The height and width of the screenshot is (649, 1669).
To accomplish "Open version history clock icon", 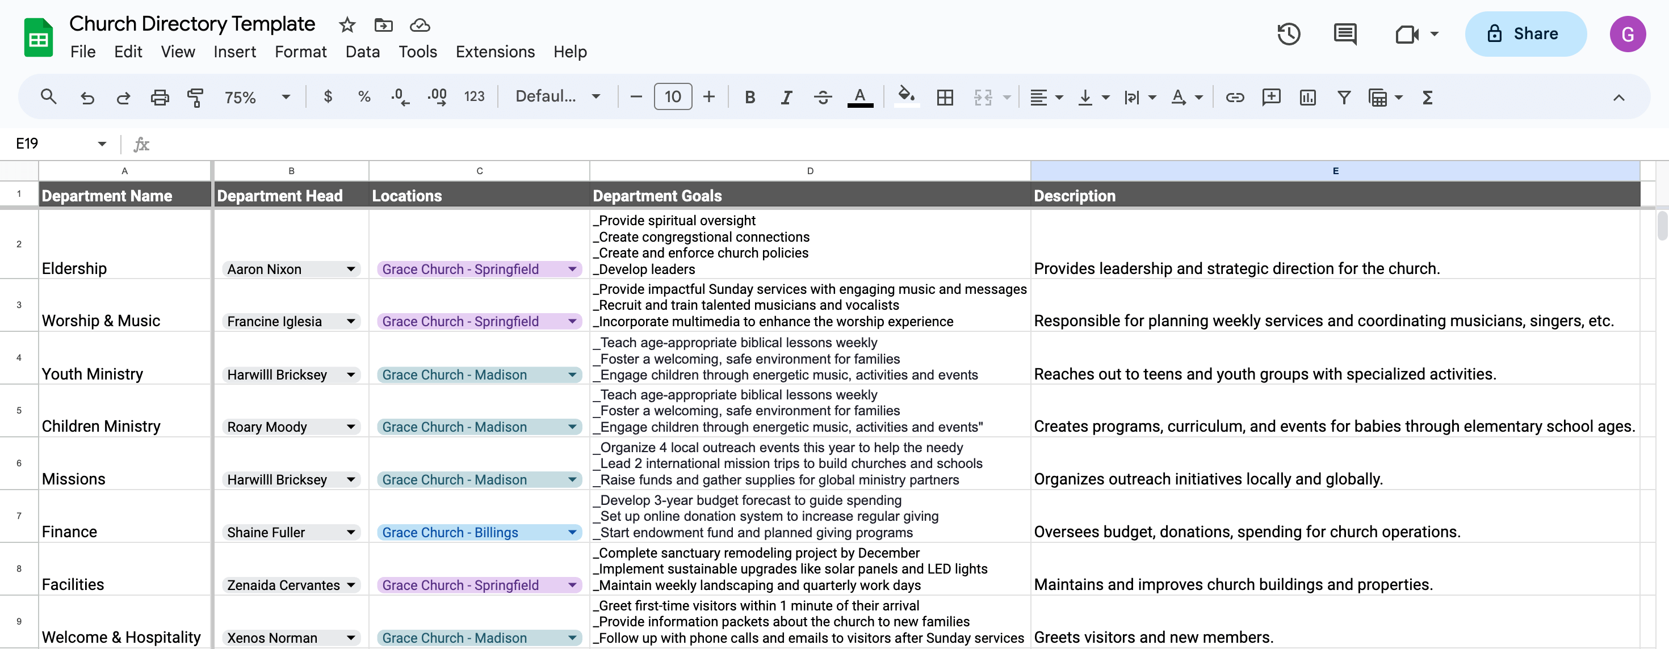I will [1288, 33].
